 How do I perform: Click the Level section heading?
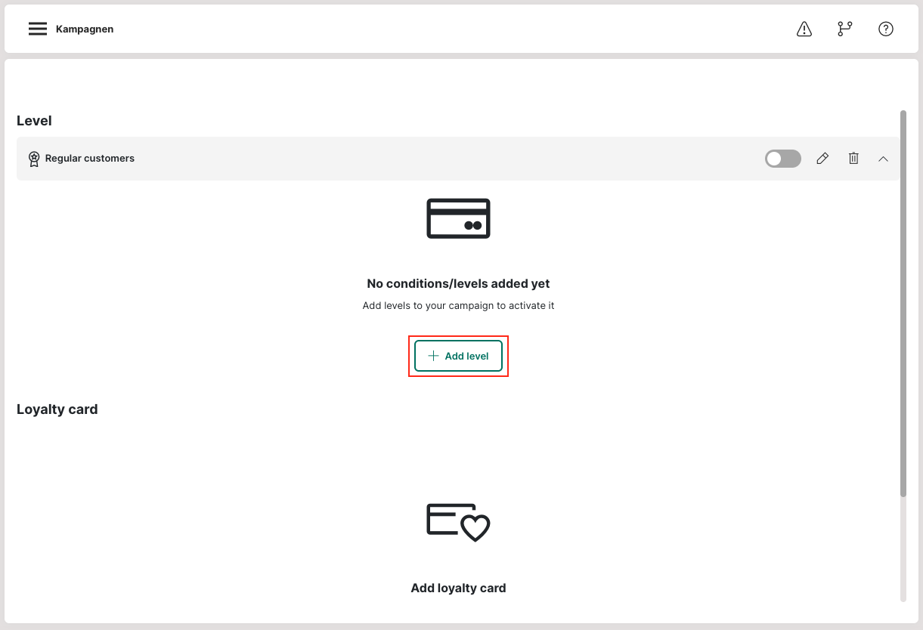tap(34, 121)
